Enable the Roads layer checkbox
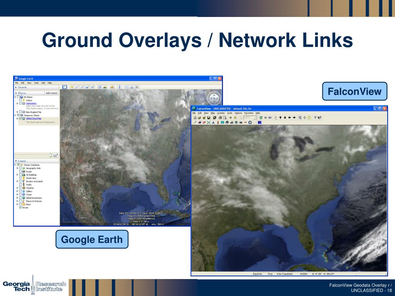 (x=21, y=172)
